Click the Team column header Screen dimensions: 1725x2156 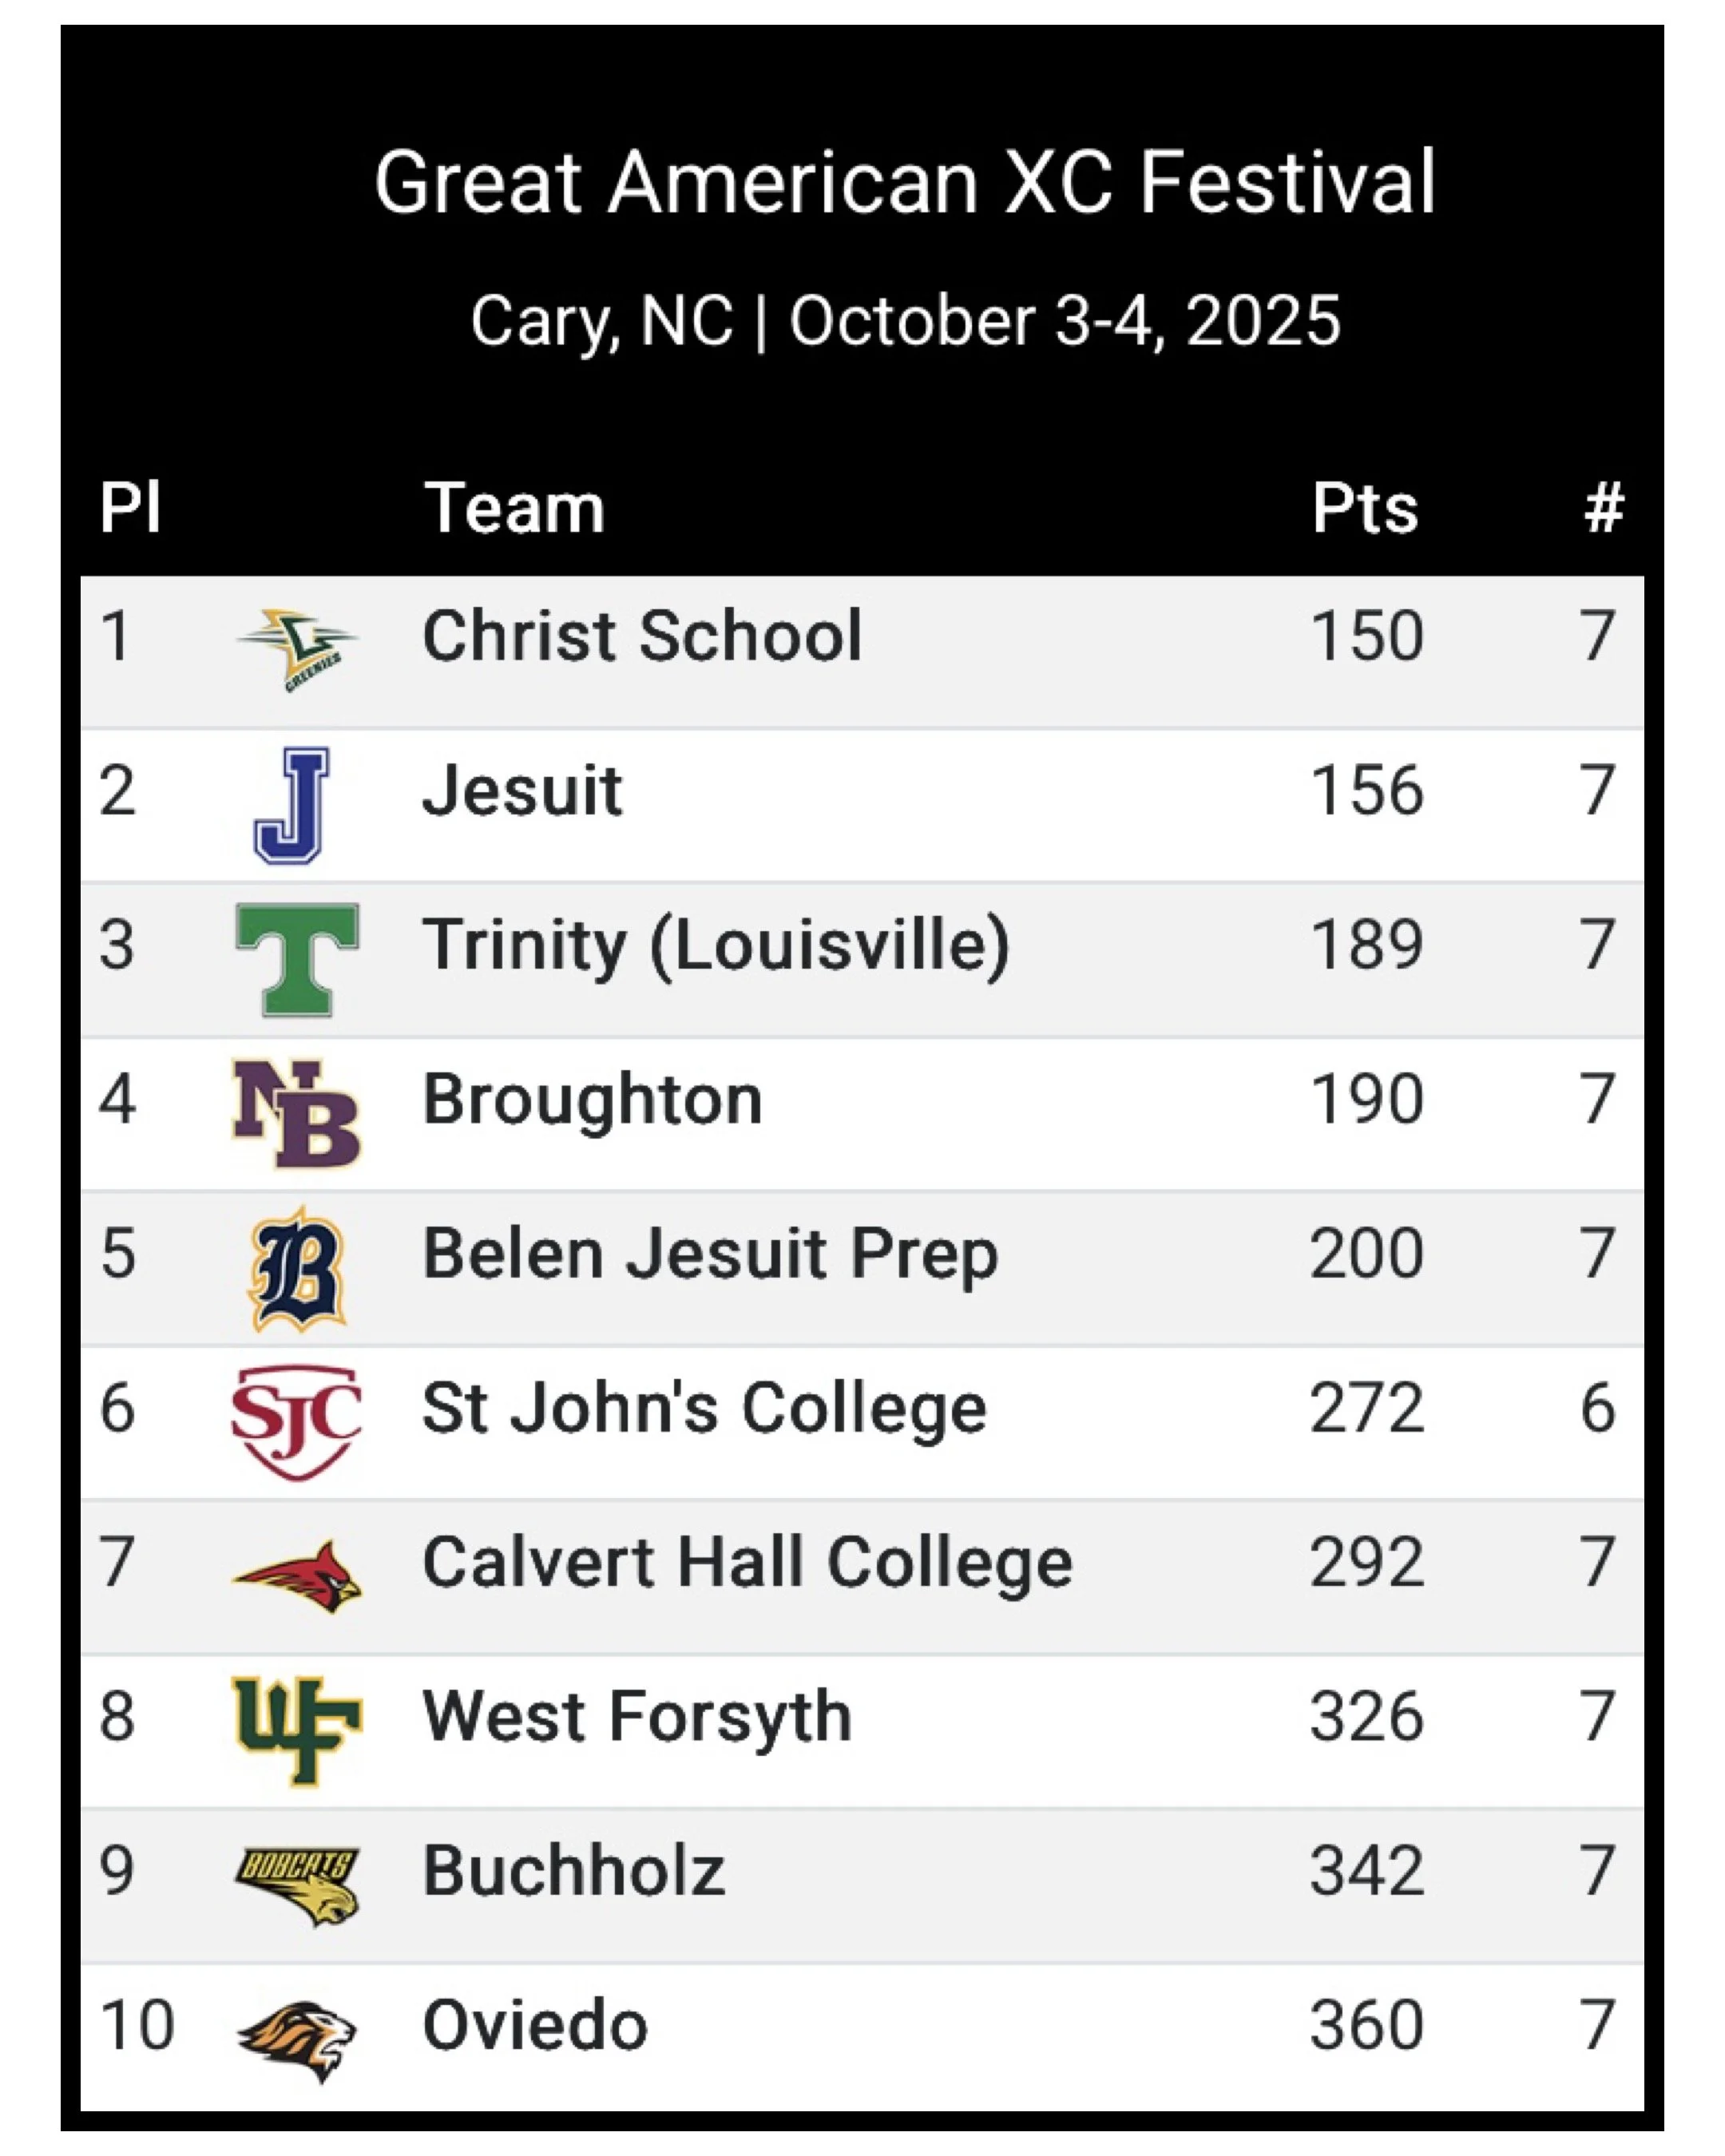pyautogui.click(x=515, y=508)
